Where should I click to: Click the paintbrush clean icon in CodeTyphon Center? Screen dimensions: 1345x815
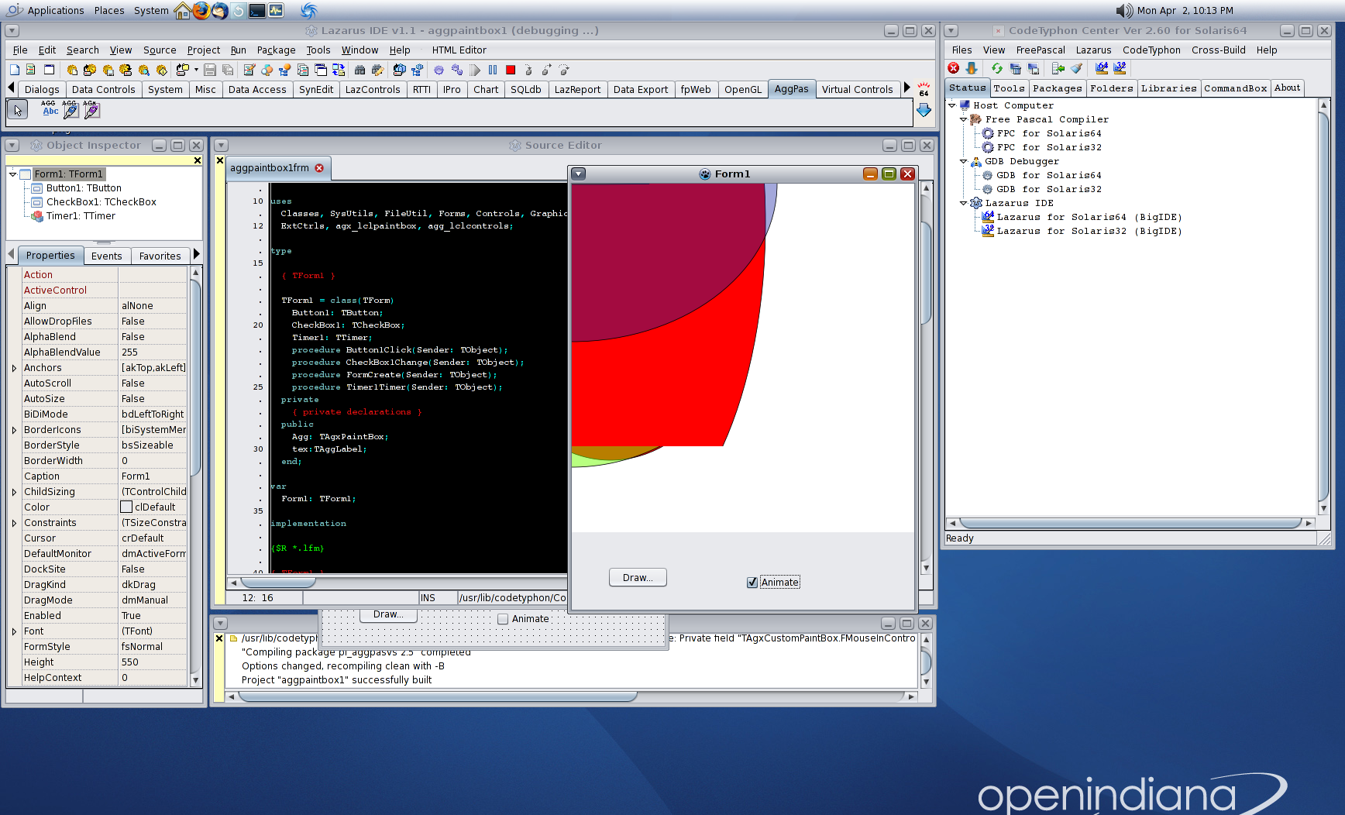tap(1076, 68)
